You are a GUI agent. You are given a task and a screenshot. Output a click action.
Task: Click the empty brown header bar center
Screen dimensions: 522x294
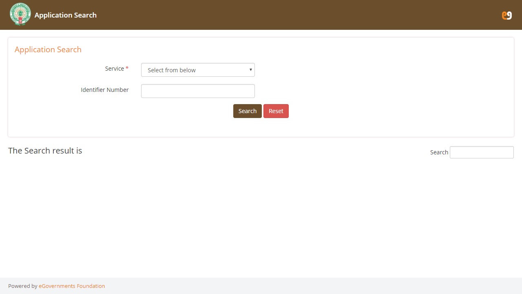(285, 15)
